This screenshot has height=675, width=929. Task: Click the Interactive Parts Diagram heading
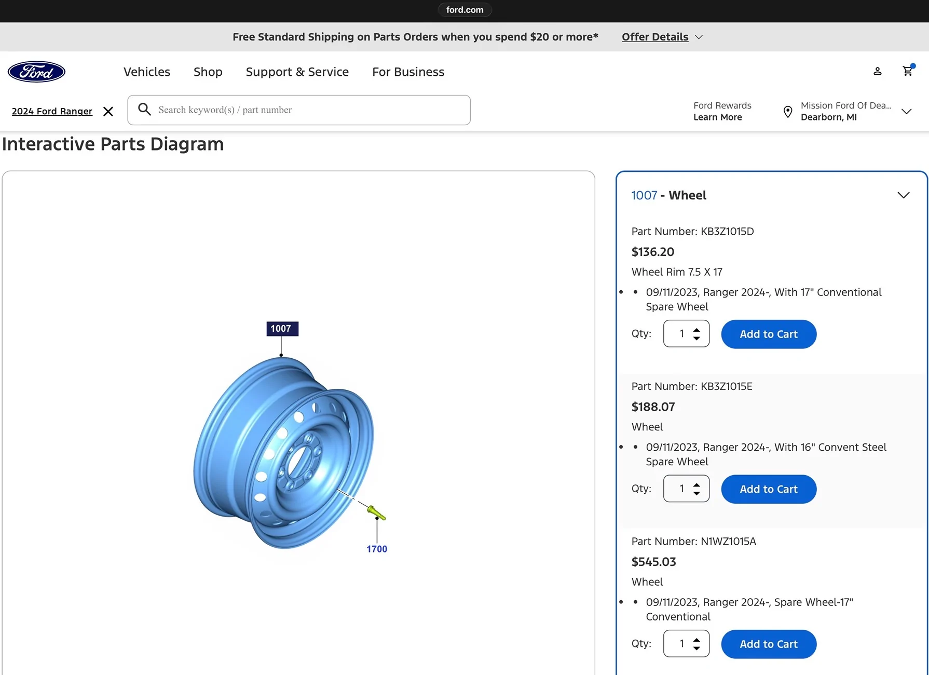coord(113,144)
